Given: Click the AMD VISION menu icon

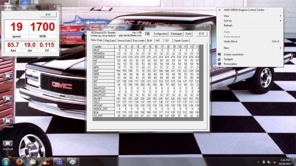Looking at the screenshot, I should (x=220, y=10).
